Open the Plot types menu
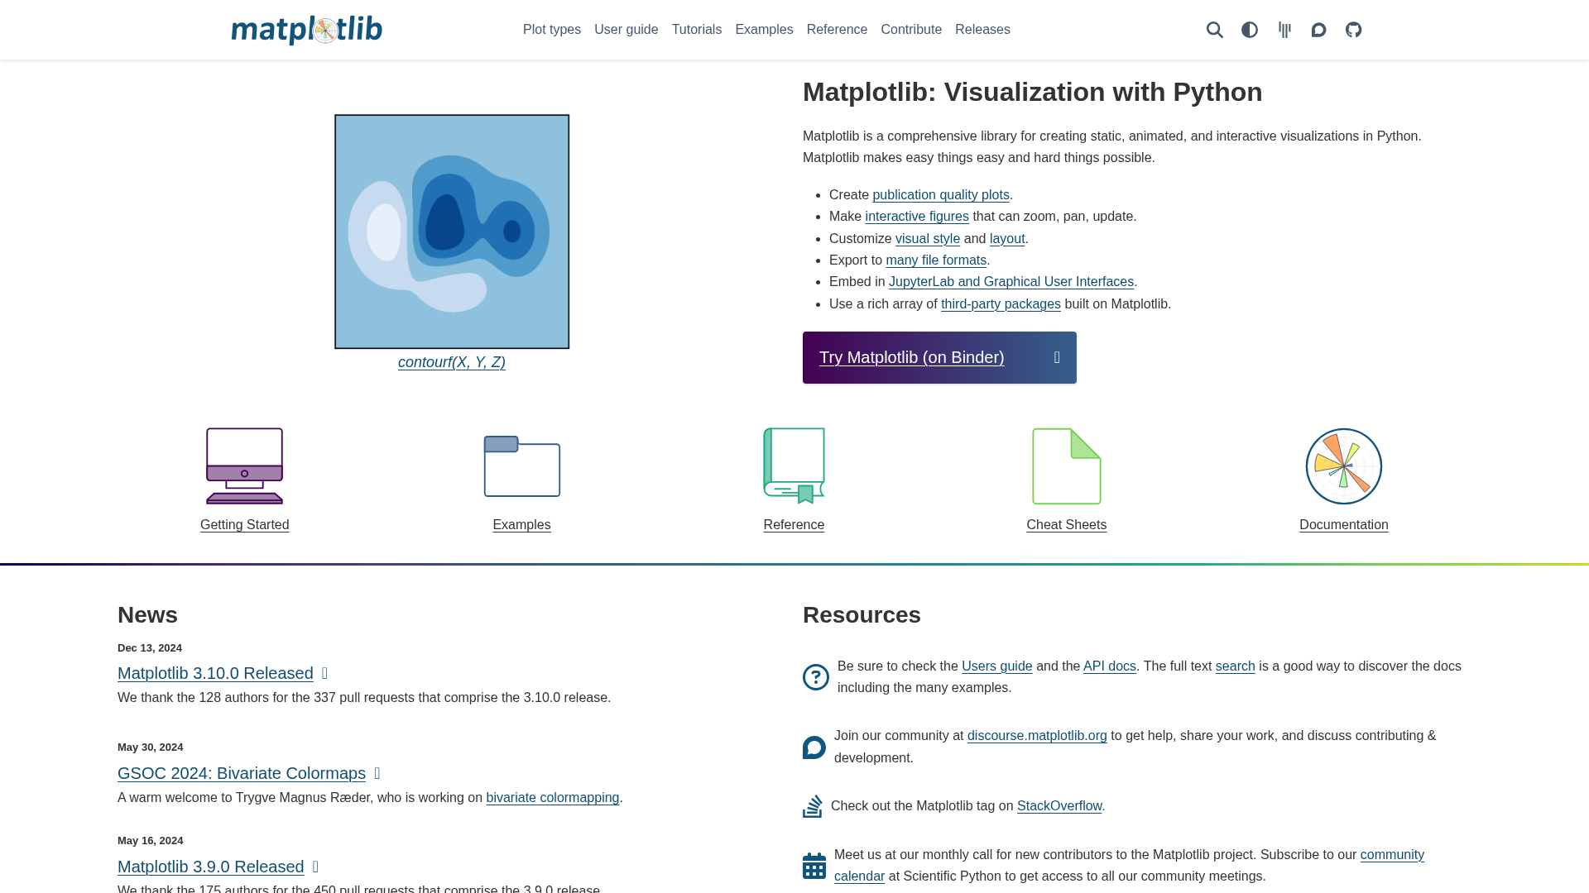Viewport: 1589px width, 893px height. click(x=551, y=30)
